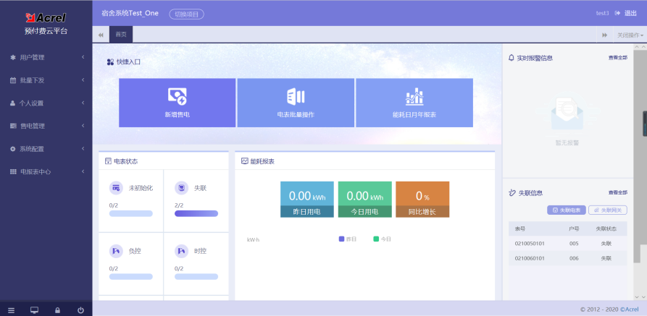This screenshot has height=316, width=647.
Task: Toggle the 失联网关 filter button
Action: (x=607, y=210)
